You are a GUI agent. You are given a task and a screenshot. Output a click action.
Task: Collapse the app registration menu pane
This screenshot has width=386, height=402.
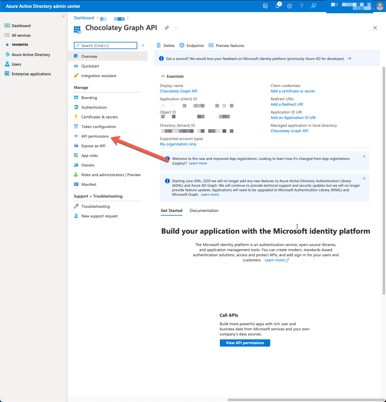coord(143,45)
